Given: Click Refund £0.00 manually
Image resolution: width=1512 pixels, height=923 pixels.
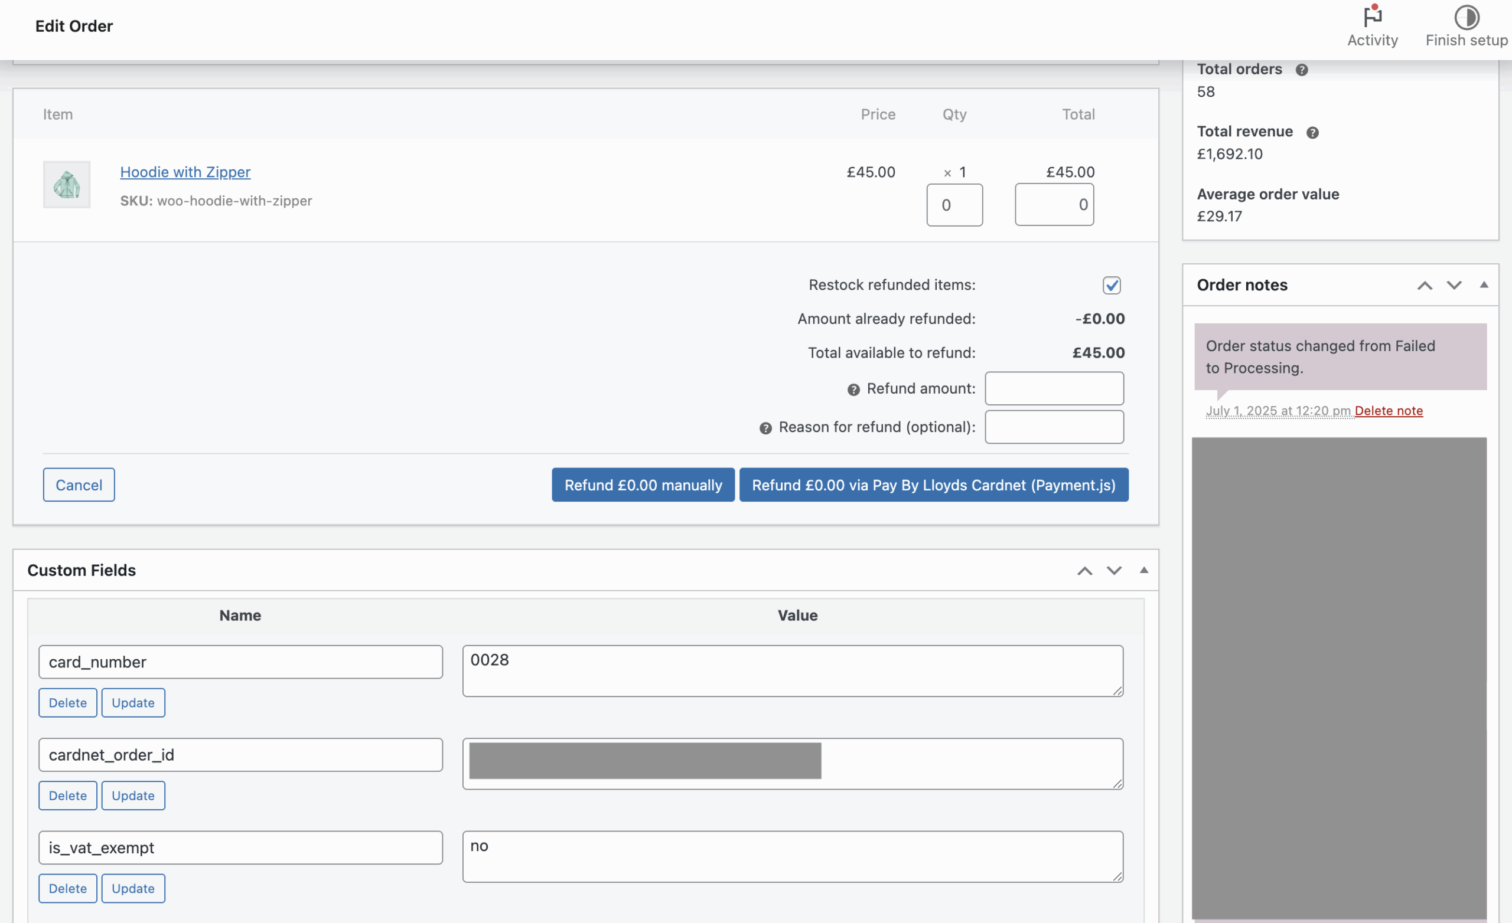Looking at the screenshot, I should [643, 485].
